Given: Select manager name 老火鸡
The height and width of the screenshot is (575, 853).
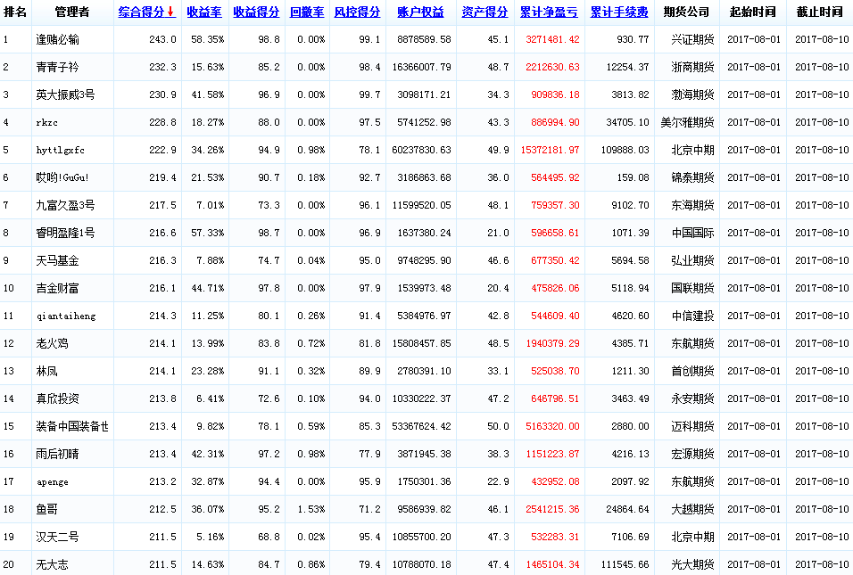Looking at the screenshot, I should click(53, 343).
